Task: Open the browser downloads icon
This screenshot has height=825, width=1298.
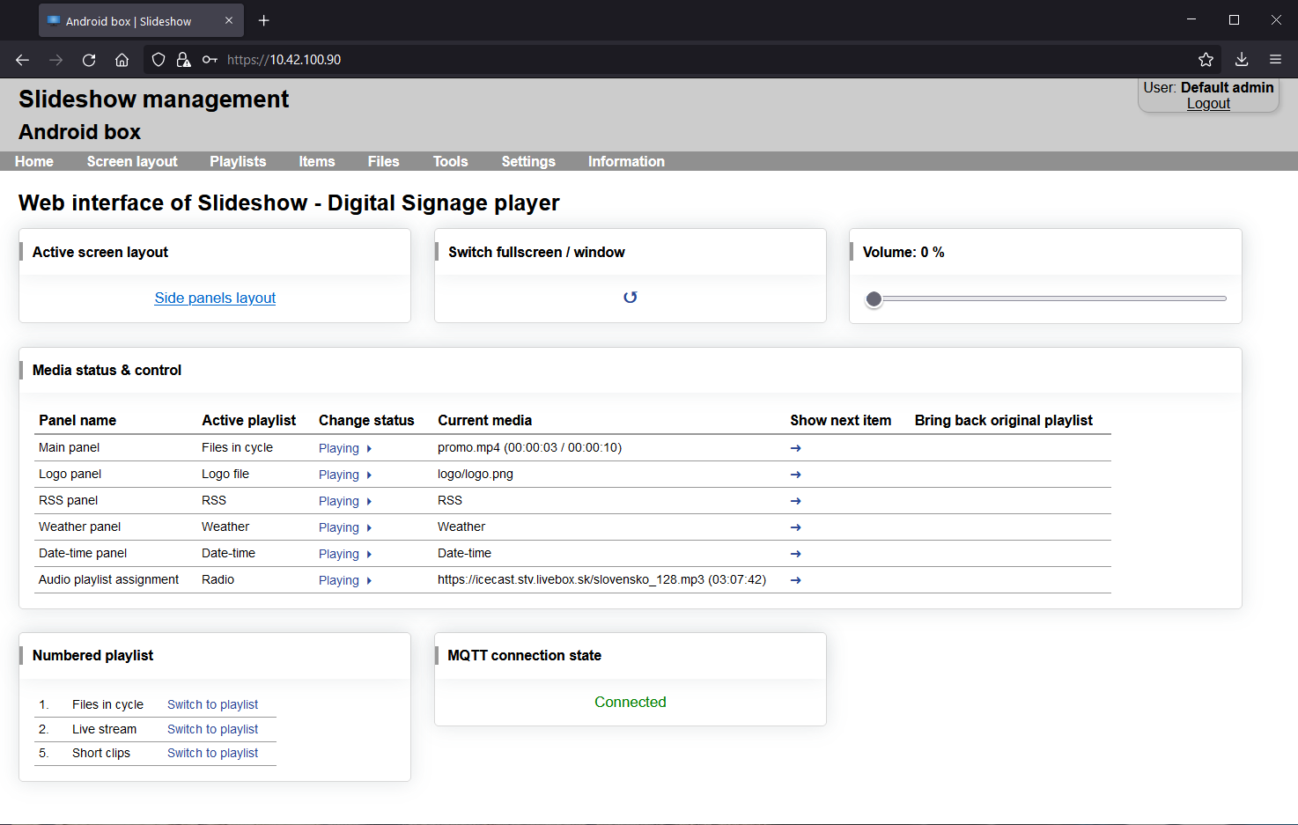Action: pos(1242,60)
